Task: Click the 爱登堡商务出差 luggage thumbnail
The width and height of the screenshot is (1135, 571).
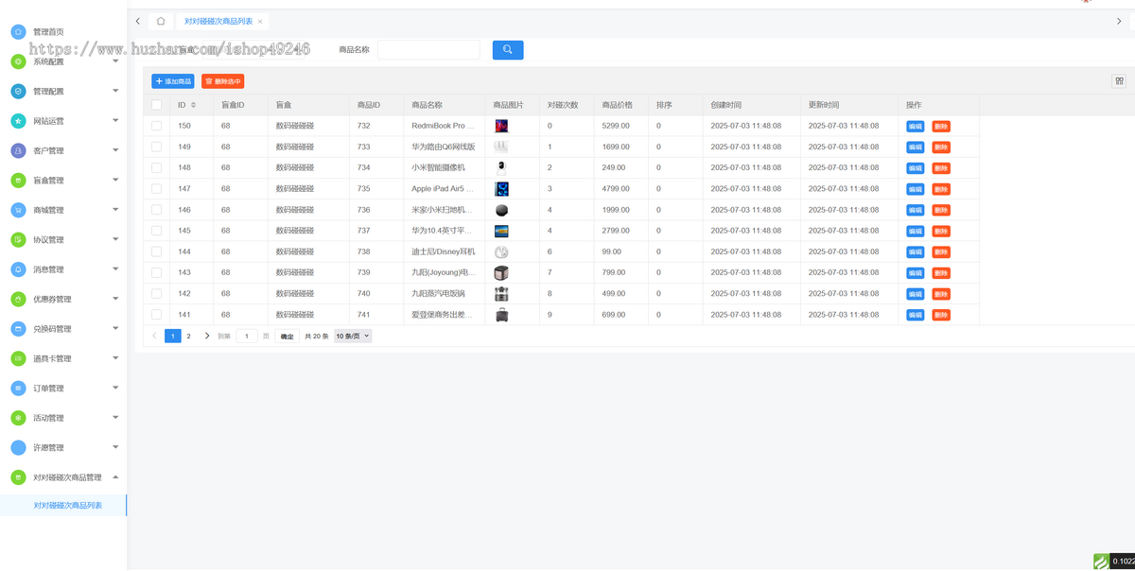Action: [502, 314]
